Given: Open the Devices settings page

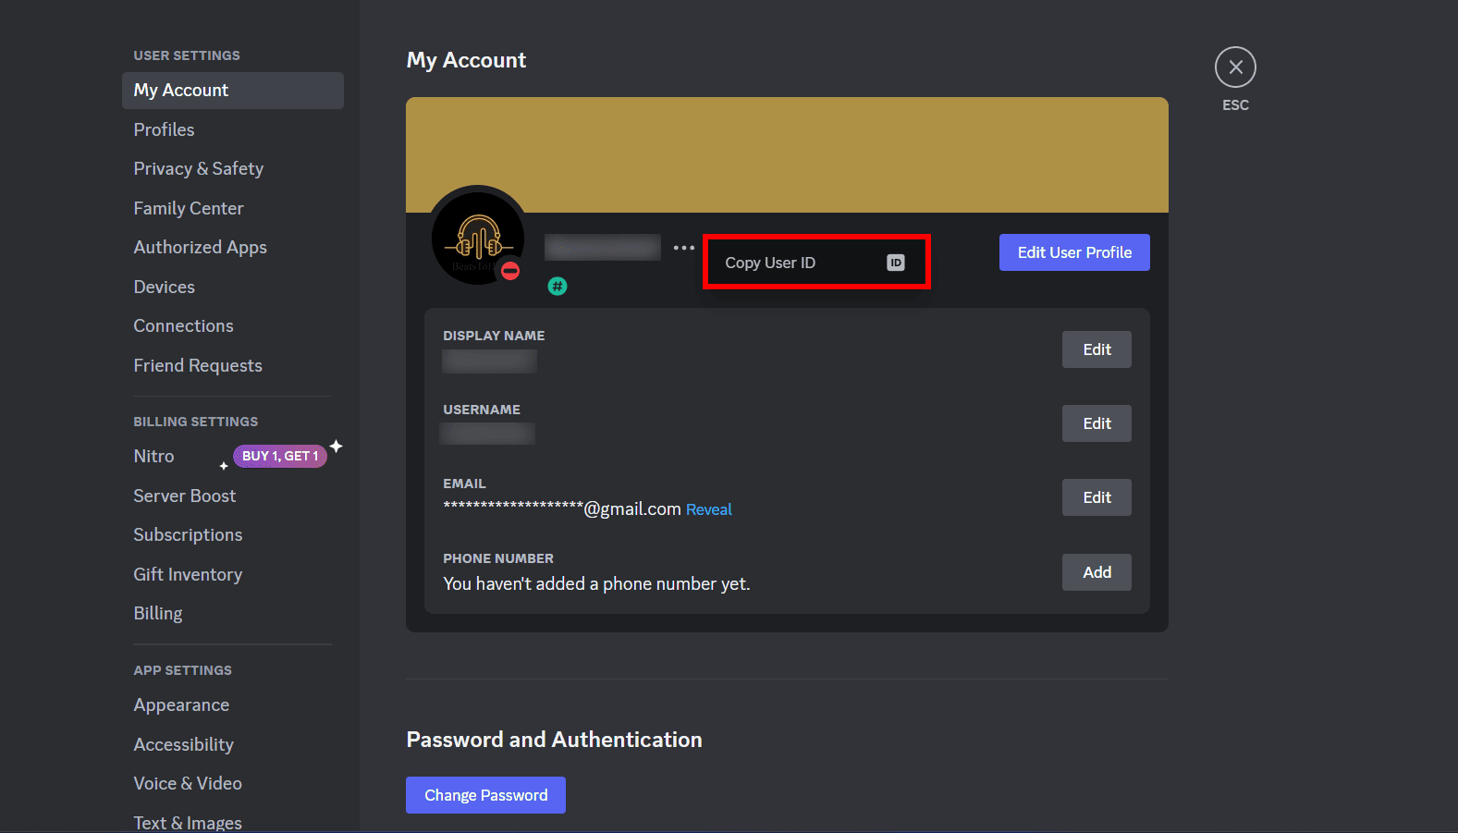Looking at the screenshot, I should 233,287.
